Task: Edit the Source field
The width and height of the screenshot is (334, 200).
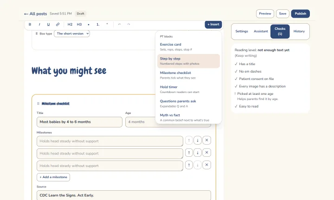Action: [124, 195]
